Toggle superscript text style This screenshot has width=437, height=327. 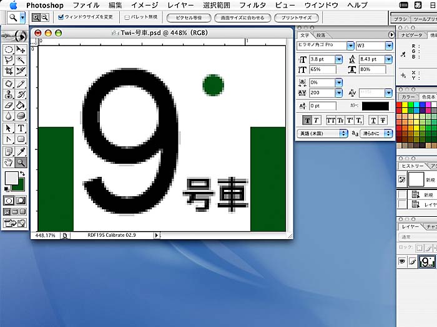click(350, 120)
